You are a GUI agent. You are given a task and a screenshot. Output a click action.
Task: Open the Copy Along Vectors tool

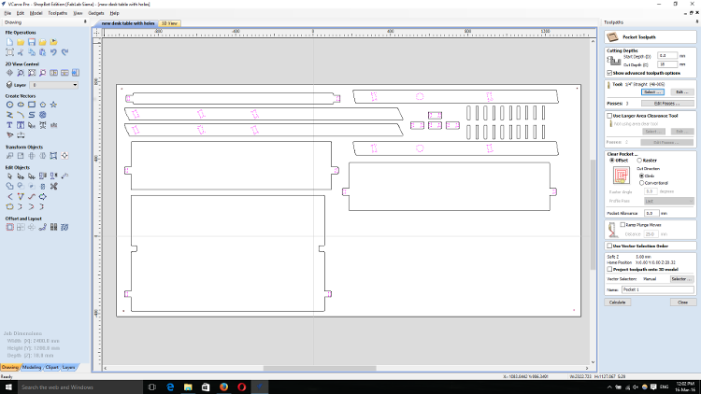42,228
